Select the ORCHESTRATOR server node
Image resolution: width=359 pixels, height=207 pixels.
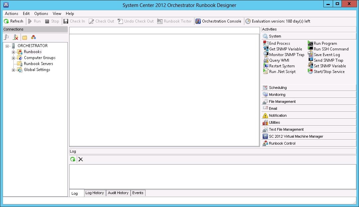33,46
